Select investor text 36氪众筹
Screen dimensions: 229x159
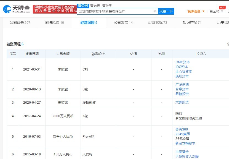[x=182, y=139]
